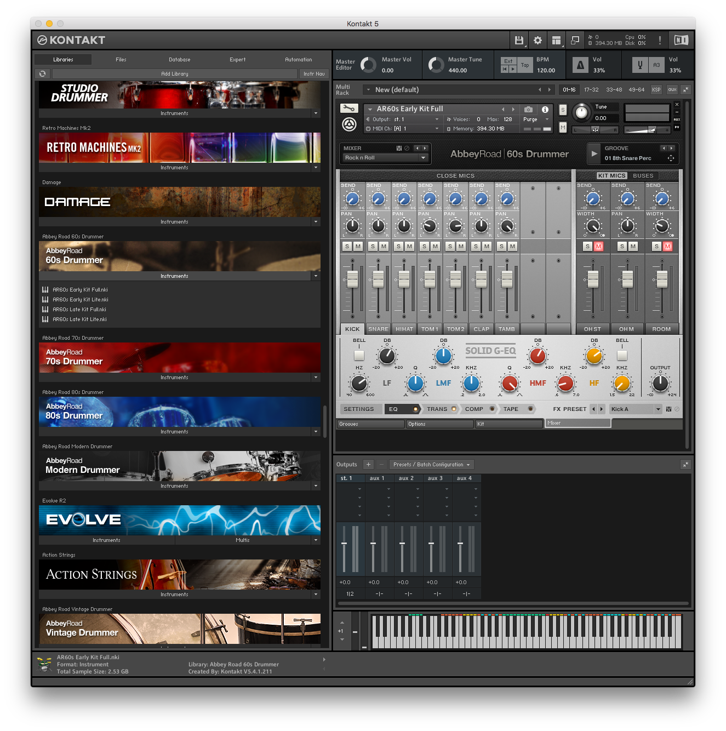Click the Native Instruments NI logo
The height and width of the screenshot is (731, 726).
tap(681, 40)
